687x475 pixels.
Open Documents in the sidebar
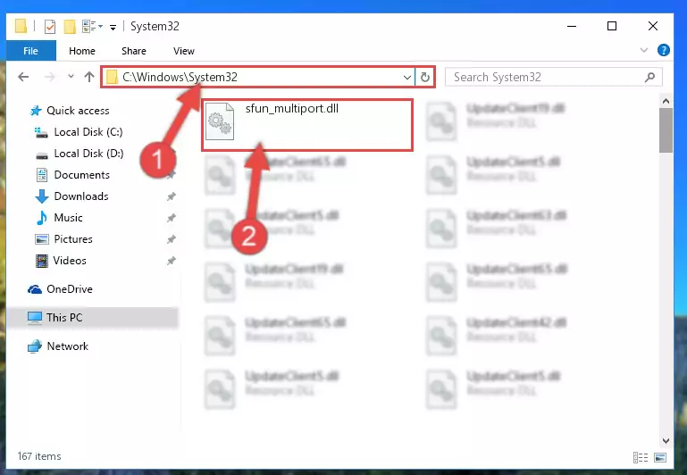(x=81, y=175)
